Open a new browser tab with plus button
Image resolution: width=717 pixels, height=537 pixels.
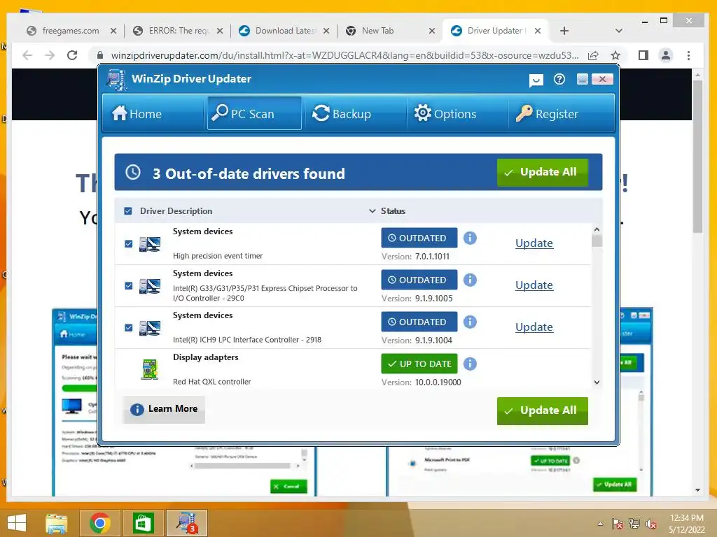(x=564, y=31)
